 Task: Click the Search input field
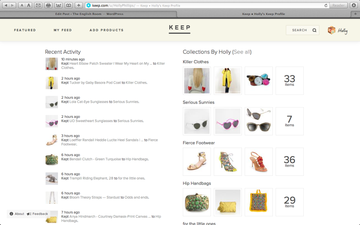tap(303, 30)
